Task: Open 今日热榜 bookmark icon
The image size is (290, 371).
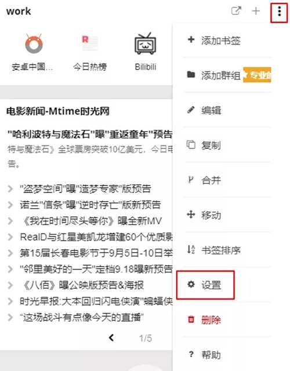Action: [x=90, y=43]
